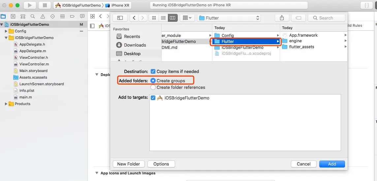
Task: Open the Test navigator diamond icon
Action: coord(52,17)
